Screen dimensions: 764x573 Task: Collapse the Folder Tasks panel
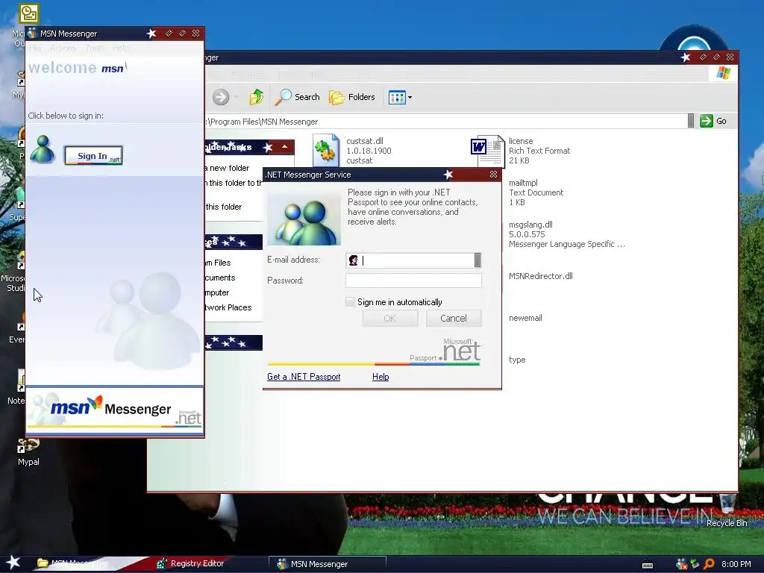coord(284,147)
